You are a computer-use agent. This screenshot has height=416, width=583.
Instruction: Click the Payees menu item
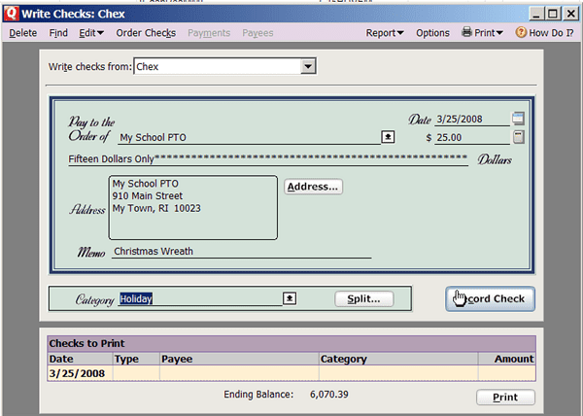[x=257, y=33]
